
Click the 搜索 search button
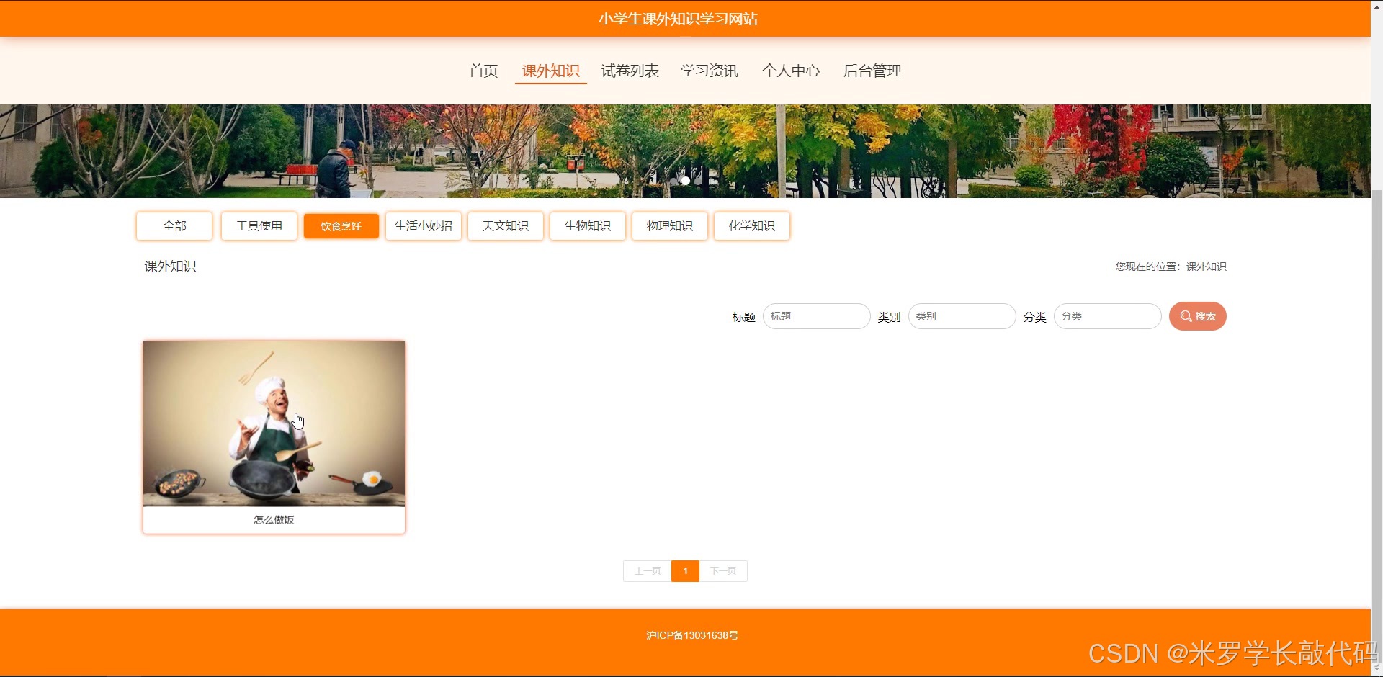coord(1197,315)
